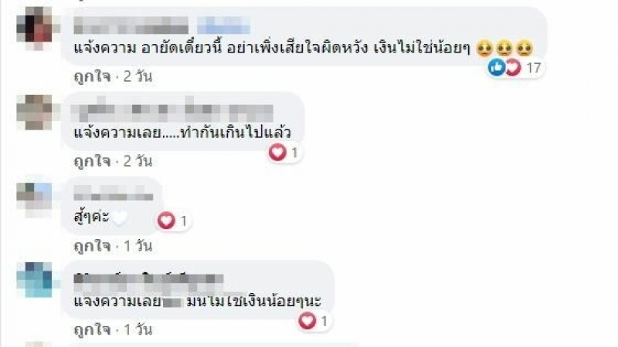Screen dimensions: 618x347
Task: Open second commenter's profile picture
Action: tap(35, 112)
